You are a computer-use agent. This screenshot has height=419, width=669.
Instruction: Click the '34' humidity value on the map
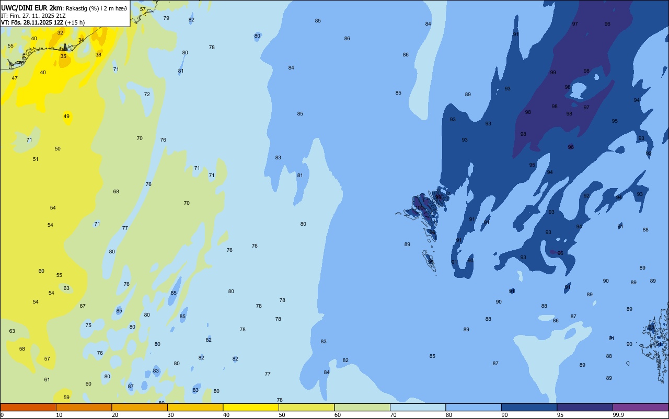[81, 40]
